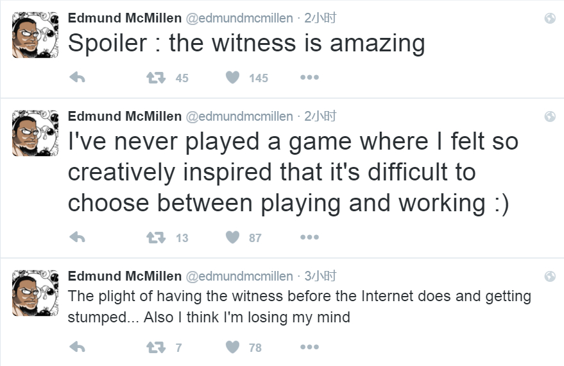The width and height of the screenshot is (564, 366).
Task: Open the @edmundmcmillen handle on the first tweet
Action: (x=239, y=19)
